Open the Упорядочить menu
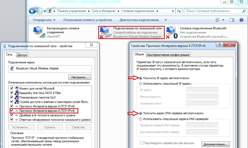Image resolution: width=248 pixels, height=148 pixels. tap(44, 20)
